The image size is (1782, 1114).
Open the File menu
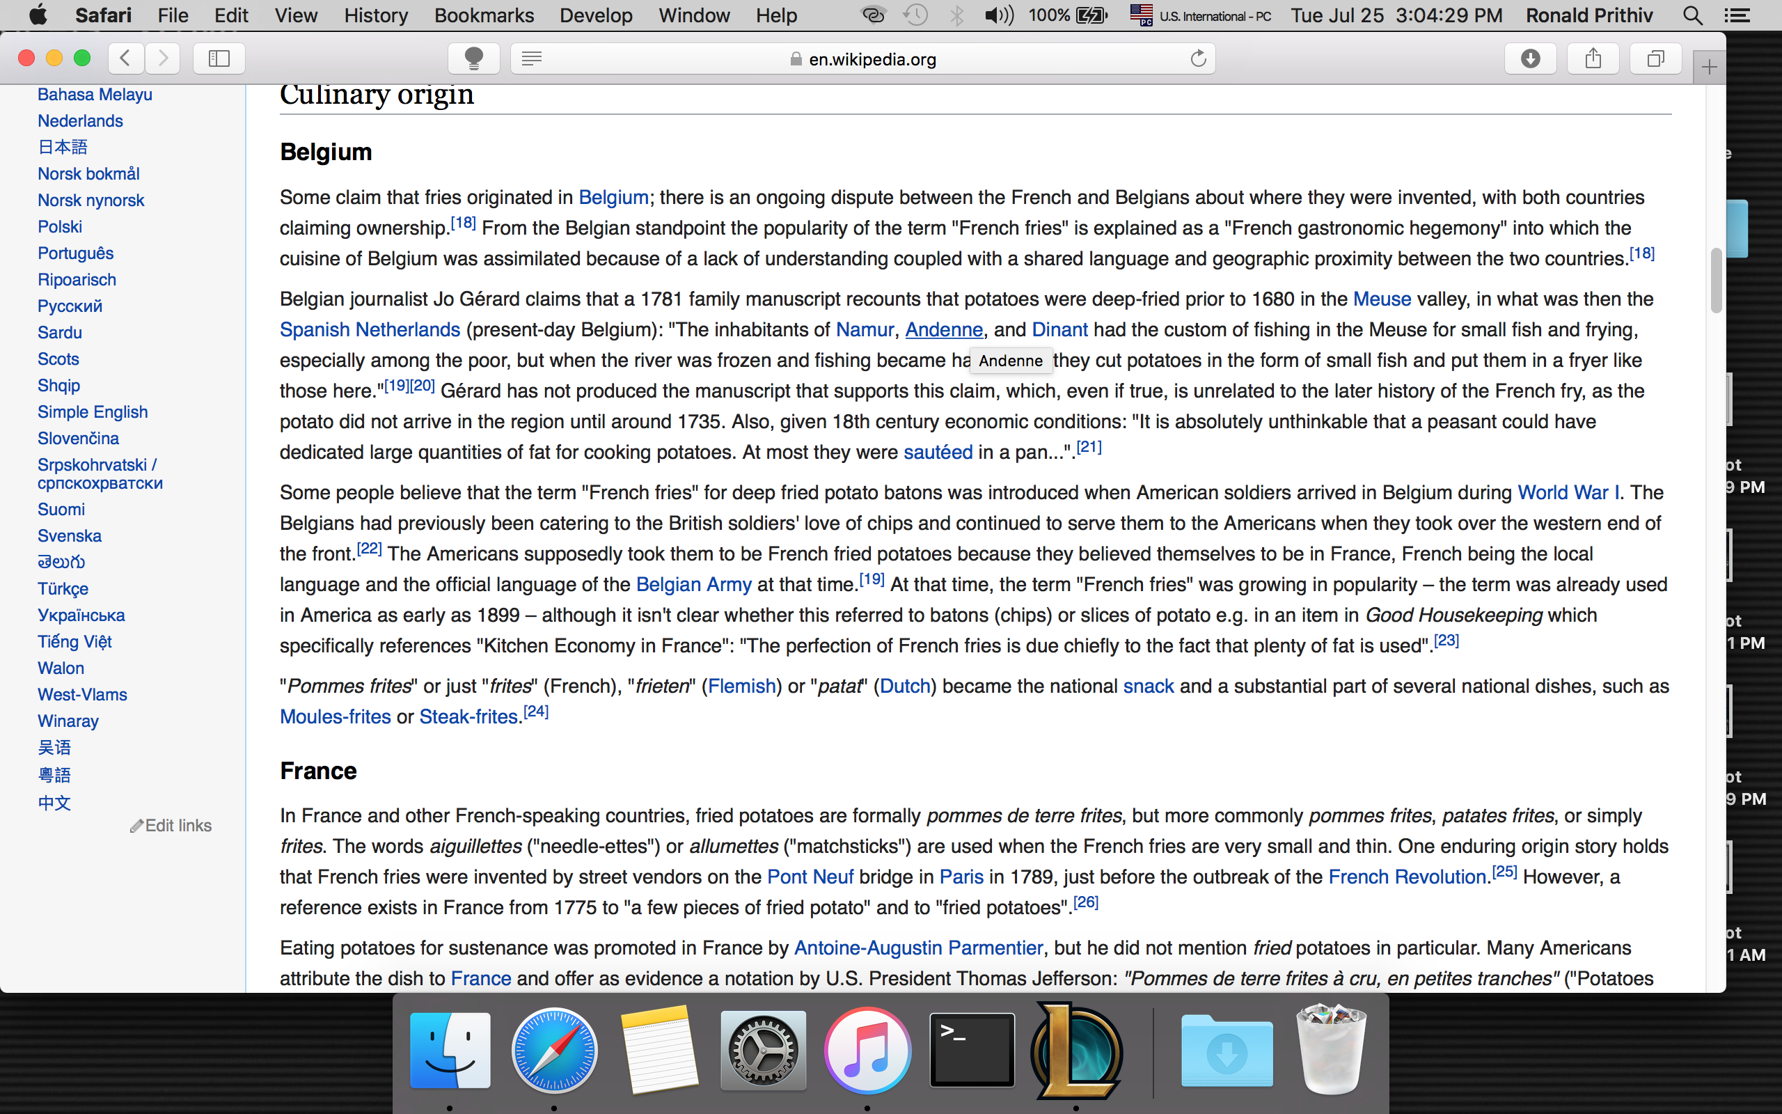coord(173,15)
